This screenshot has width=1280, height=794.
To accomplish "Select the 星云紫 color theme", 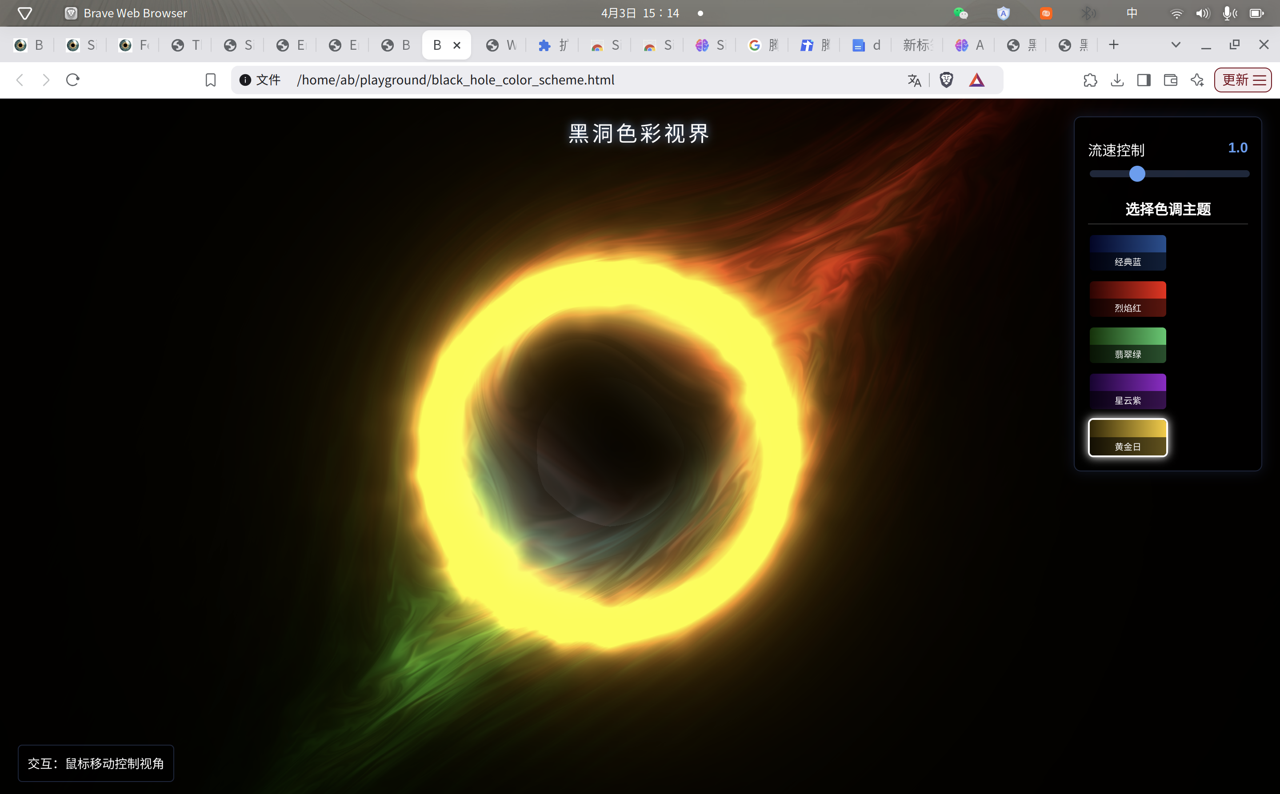I will pyautogui.click(x=1127, y=391).
